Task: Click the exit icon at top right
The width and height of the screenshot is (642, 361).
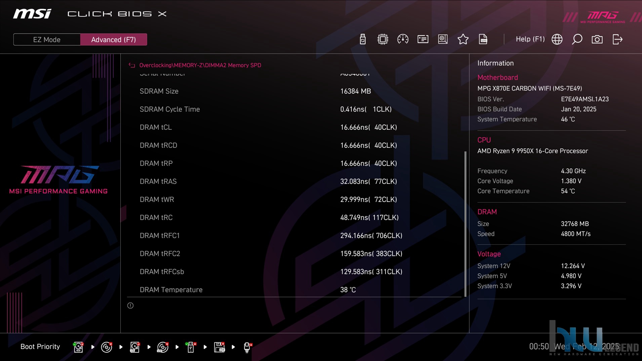Action: point(617,39)
